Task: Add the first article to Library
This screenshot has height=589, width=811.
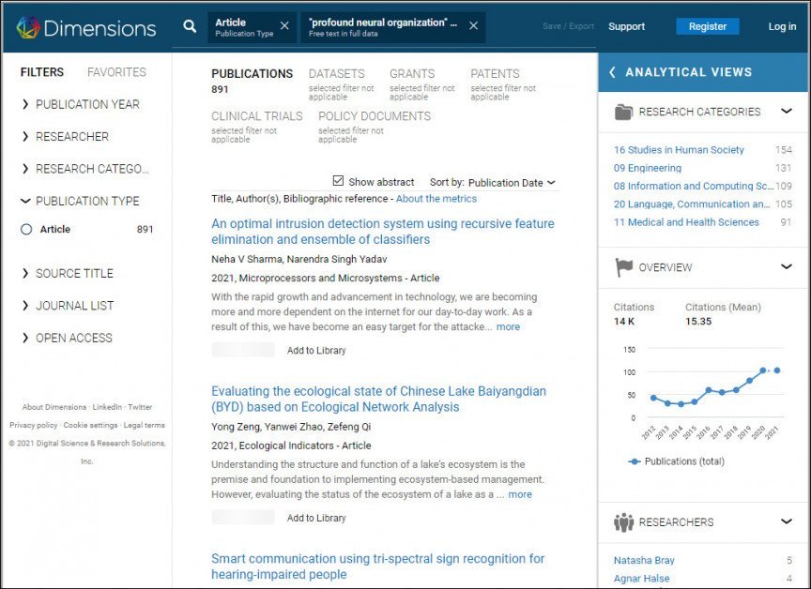Action: [316, 351]
